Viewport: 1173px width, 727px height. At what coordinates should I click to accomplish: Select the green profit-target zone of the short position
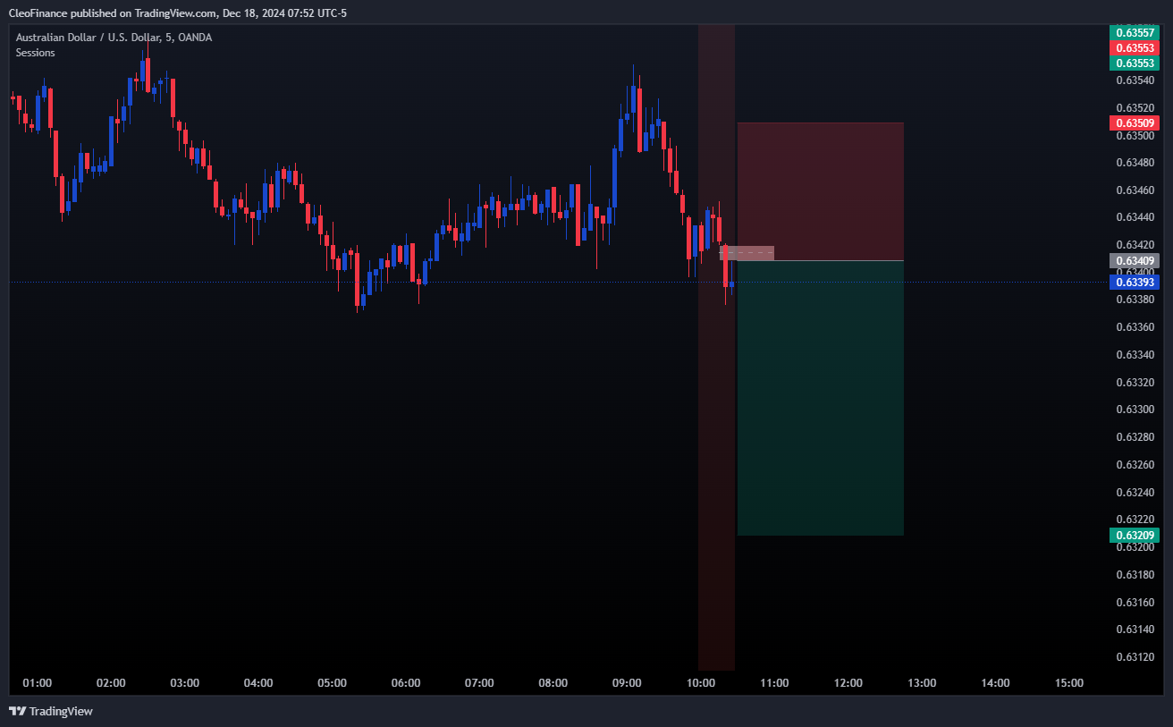point(820,398)
